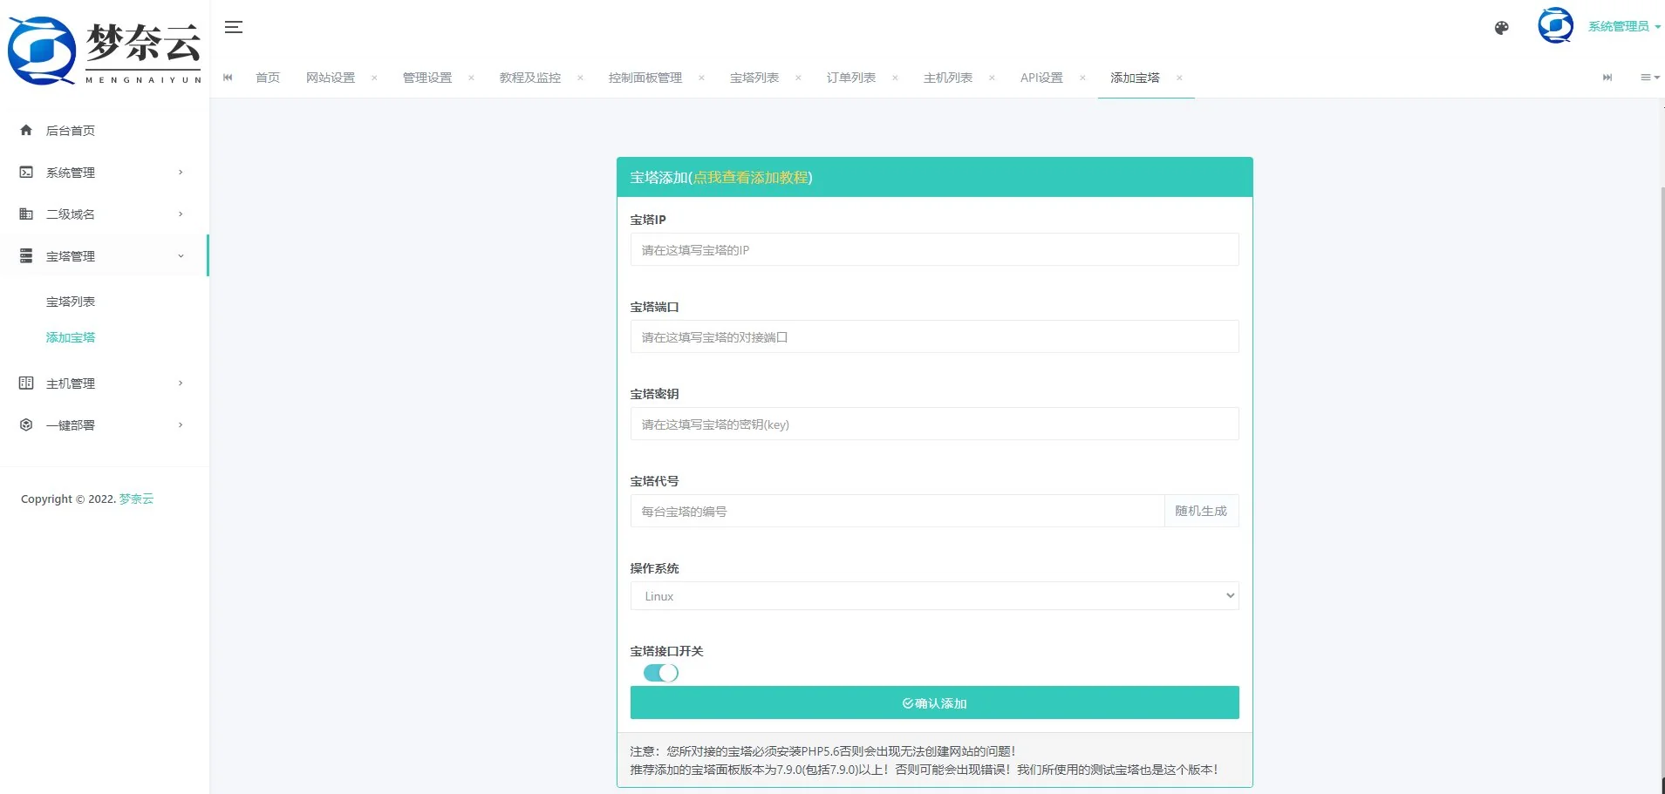This screenshot has width=1665, height=794.
Task: Select the 主机管理 host icon
Action: coord(25,383)
